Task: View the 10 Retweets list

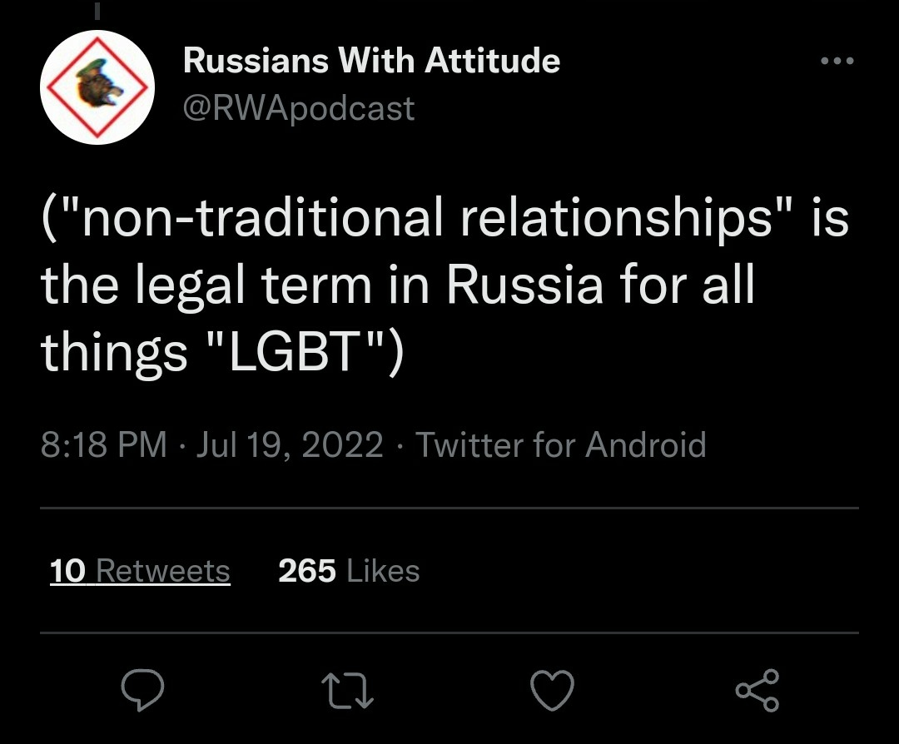Action: tap(140, 571)
